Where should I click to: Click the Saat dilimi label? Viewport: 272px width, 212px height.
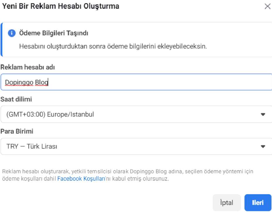pos(16,99)
